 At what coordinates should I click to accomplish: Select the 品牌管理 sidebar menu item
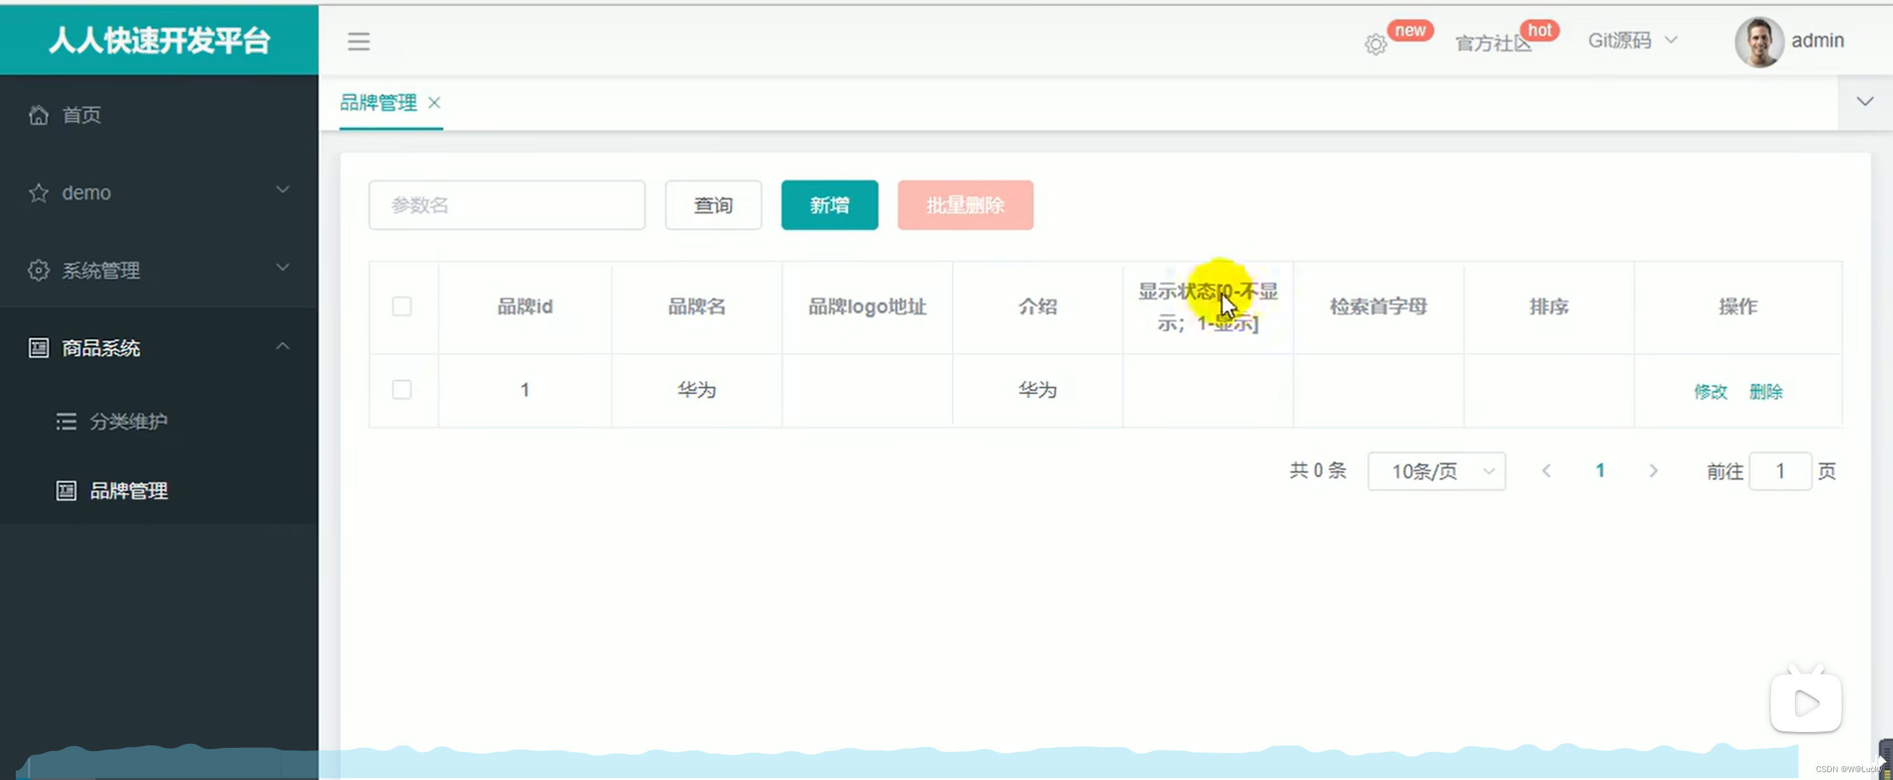tap(129, 491)
